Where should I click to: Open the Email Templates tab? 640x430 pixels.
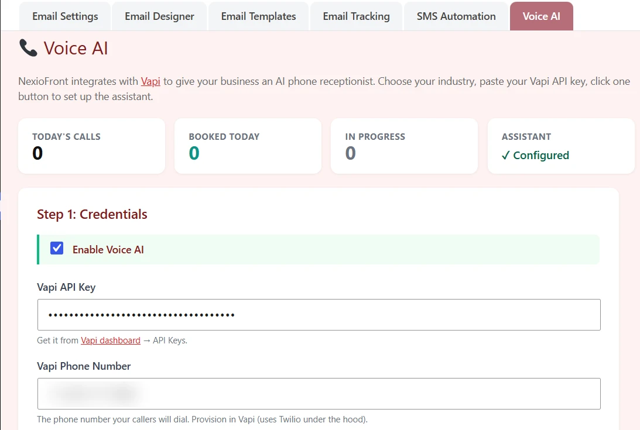click(x=258, y=16)
